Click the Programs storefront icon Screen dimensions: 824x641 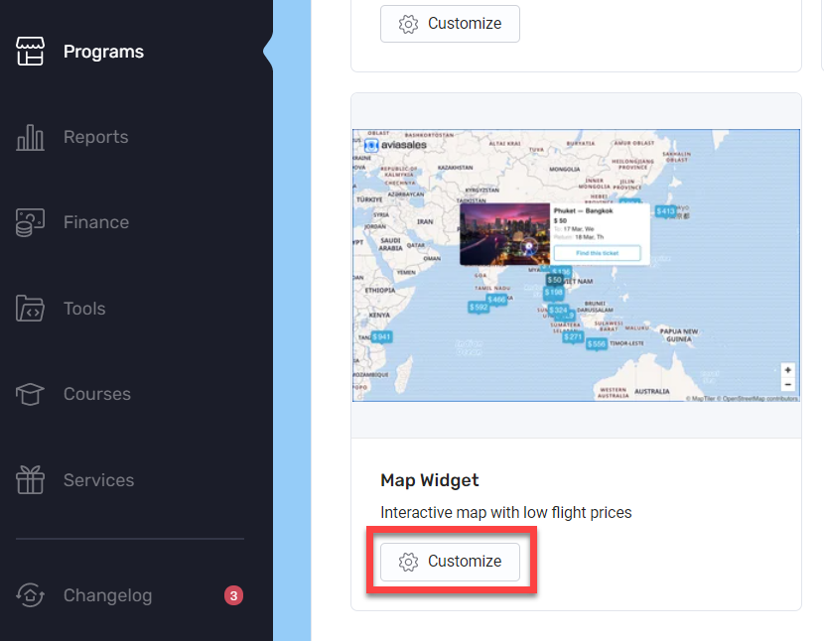tap(30, 51)
